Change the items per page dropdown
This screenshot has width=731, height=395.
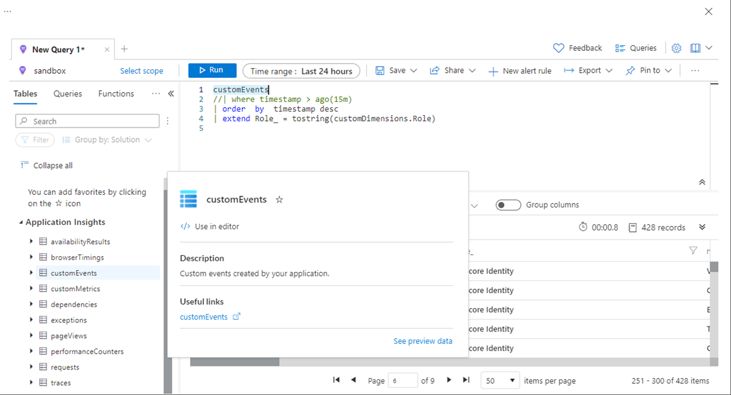tap(500, 380)
